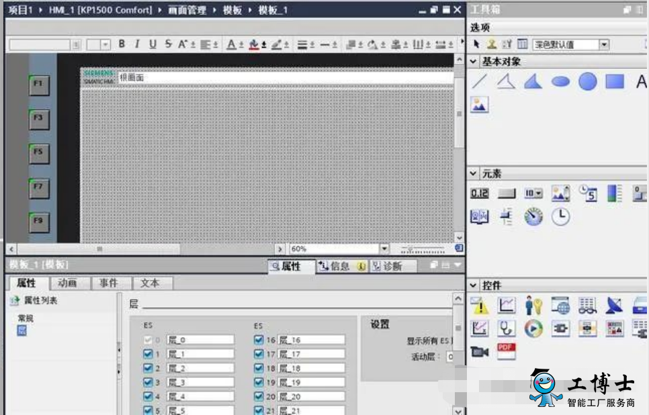Select the Button element in toolbox

click(x=506, y=193)
